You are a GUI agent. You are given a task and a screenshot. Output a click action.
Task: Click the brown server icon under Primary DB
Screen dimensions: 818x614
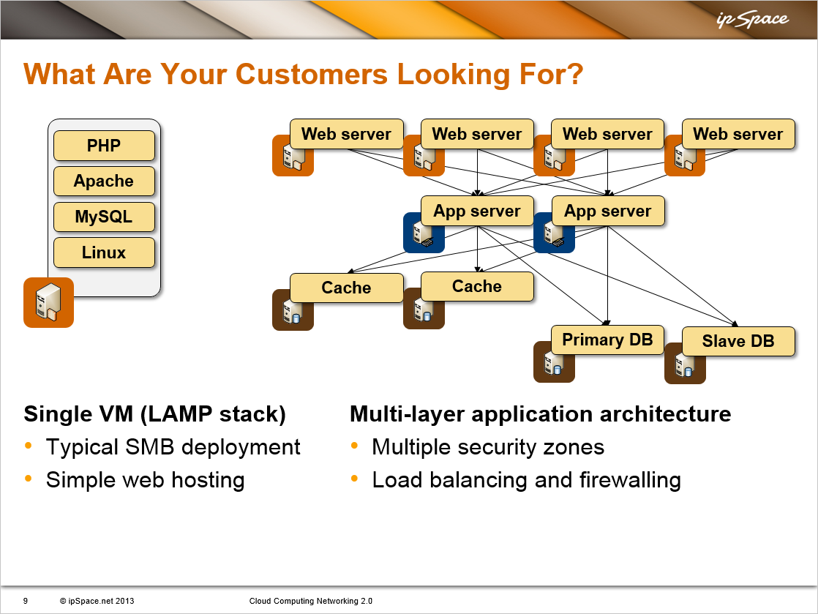click(x=554, y=362)
